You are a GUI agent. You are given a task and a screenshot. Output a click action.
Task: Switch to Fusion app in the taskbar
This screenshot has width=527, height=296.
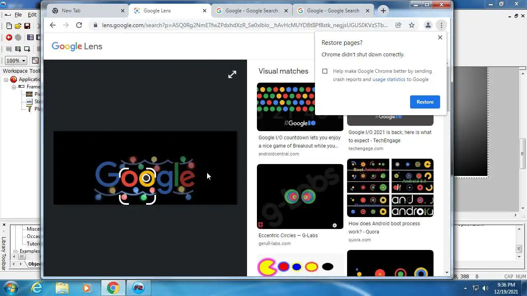pos(138,288)
